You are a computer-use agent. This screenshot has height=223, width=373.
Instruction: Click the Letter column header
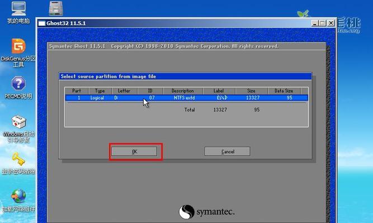click(124, 91)
